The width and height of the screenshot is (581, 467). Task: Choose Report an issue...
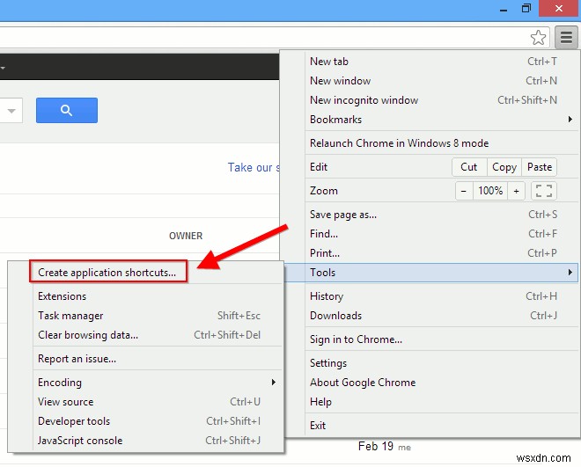158,359
